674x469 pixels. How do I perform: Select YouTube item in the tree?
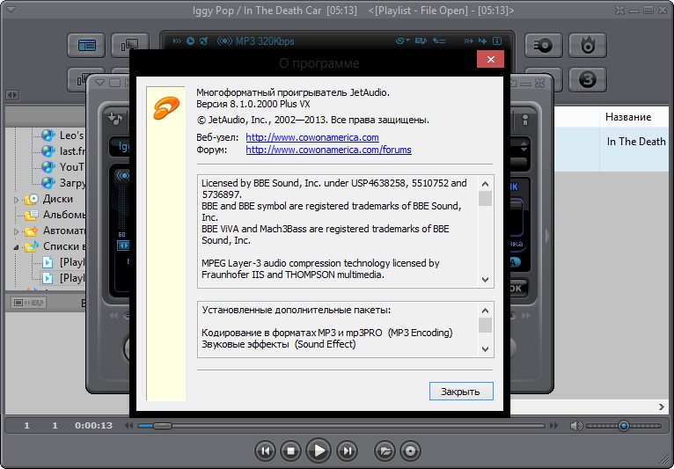click(63, 167)
